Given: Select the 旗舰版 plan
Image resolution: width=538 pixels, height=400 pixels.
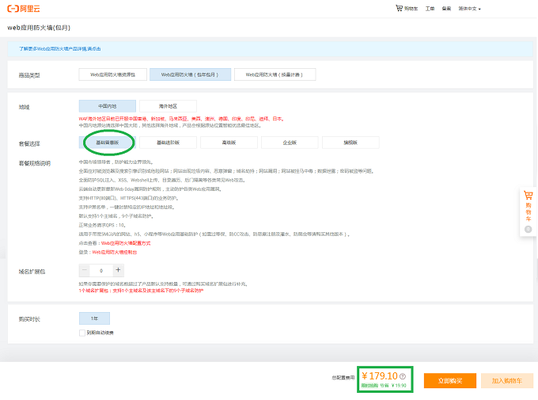Looking at the screenshot, I should coord(350,143).
